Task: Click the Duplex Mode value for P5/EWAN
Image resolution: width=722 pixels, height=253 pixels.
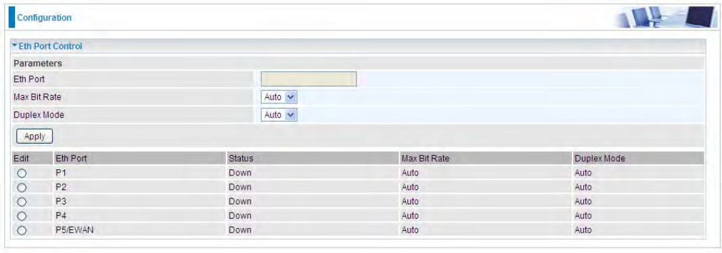Action: tap(583, 229)
